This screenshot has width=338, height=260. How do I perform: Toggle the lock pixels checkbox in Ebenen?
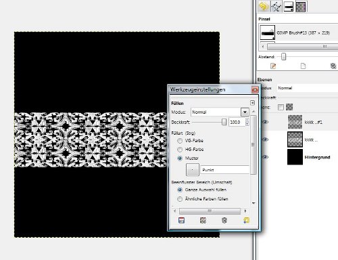(281, 107)
